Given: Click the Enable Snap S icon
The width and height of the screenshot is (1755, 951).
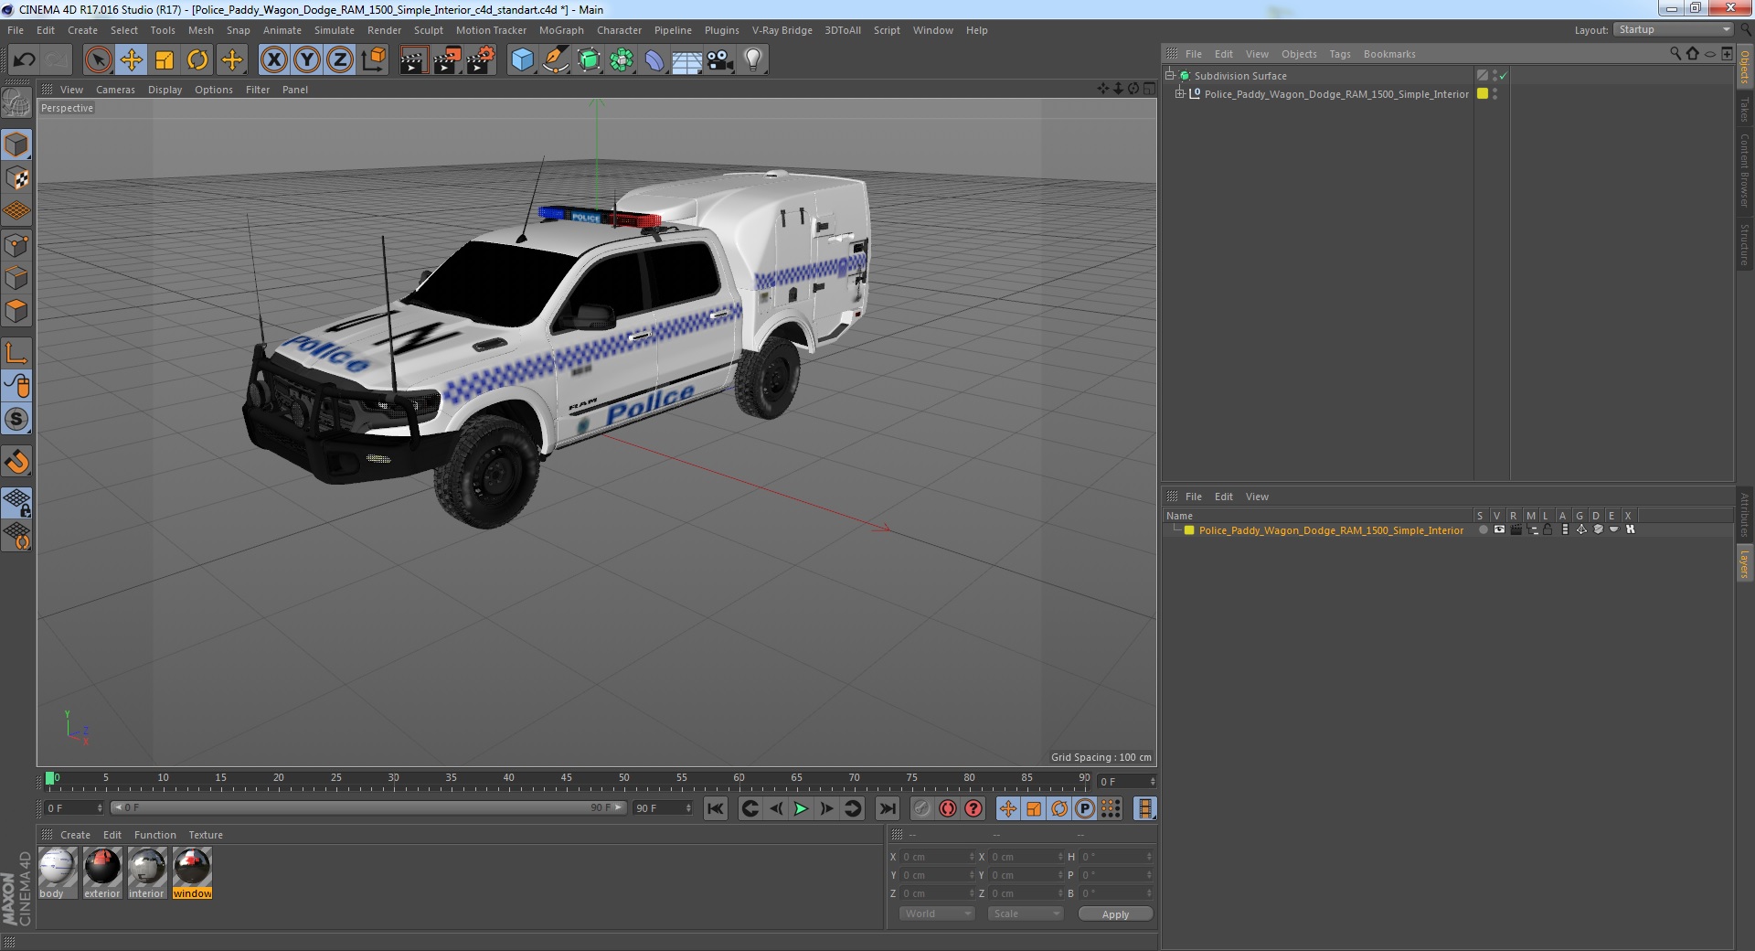Looking at the screenshot, I should [x=16, y=420].
